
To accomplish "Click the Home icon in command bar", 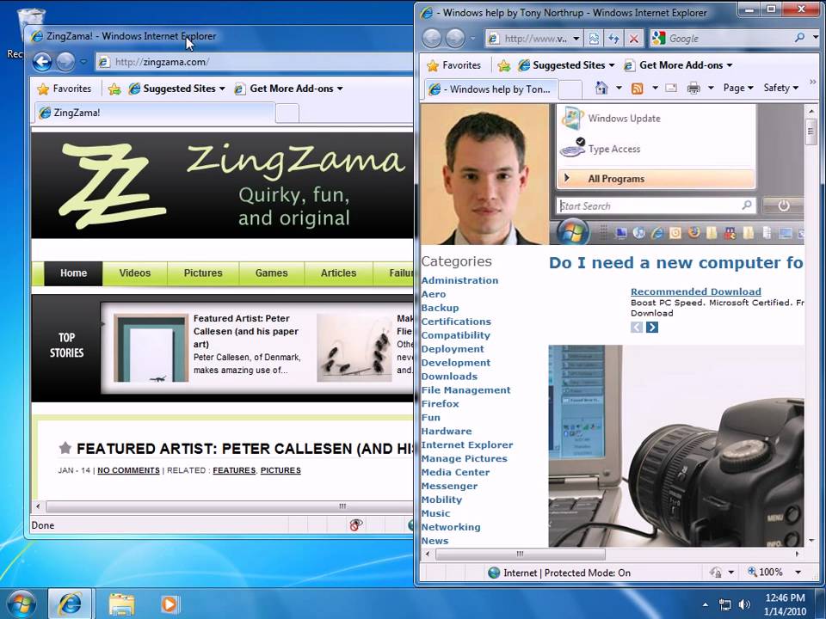I will point(601,88).
